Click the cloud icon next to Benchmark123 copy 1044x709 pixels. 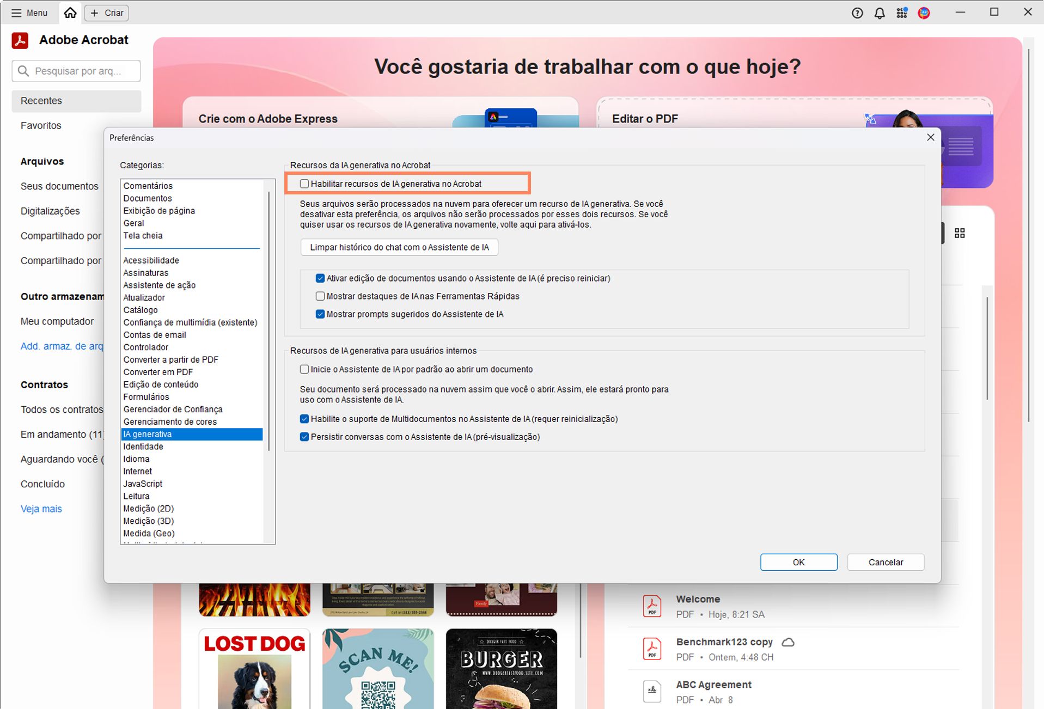point(788,642)
